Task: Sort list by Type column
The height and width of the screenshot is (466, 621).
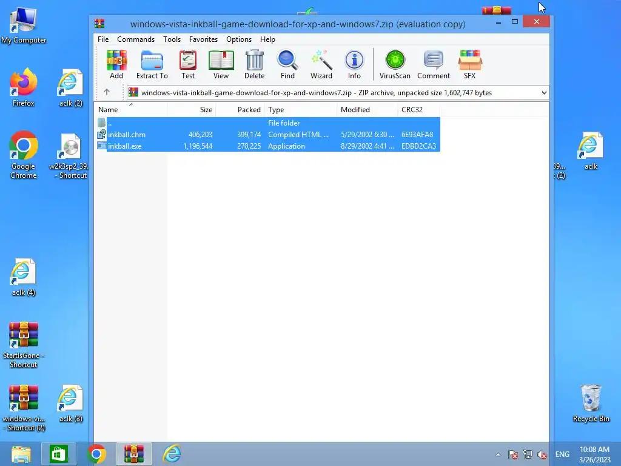Action: [x=301, y=109]
